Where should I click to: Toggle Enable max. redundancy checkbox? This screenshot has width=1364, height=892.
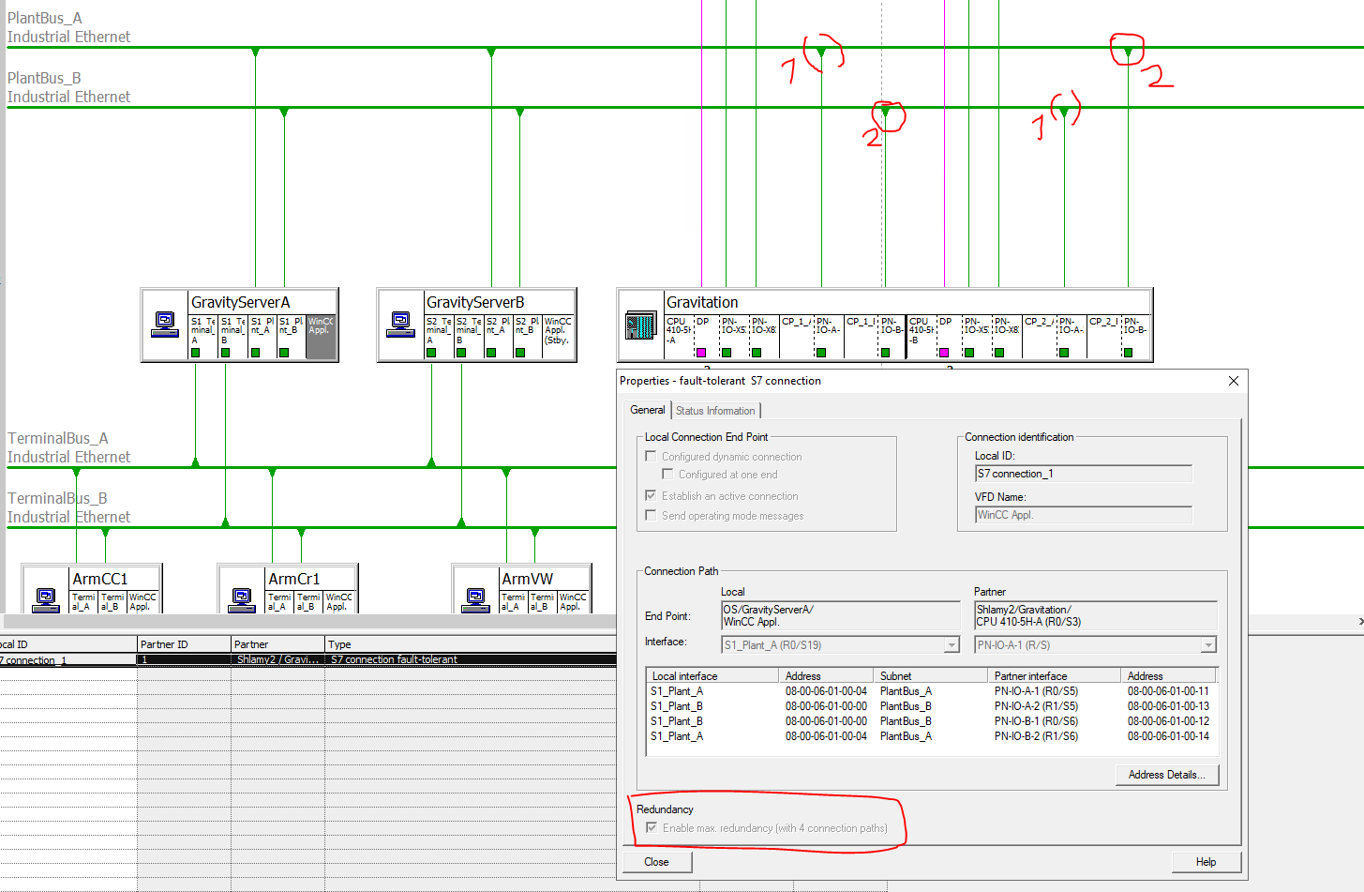click(652, 828)
